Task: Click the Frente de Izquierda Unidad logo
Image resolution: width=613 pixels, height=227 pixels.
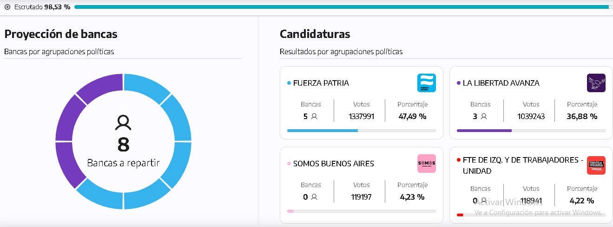Action: tap(596, 165)
